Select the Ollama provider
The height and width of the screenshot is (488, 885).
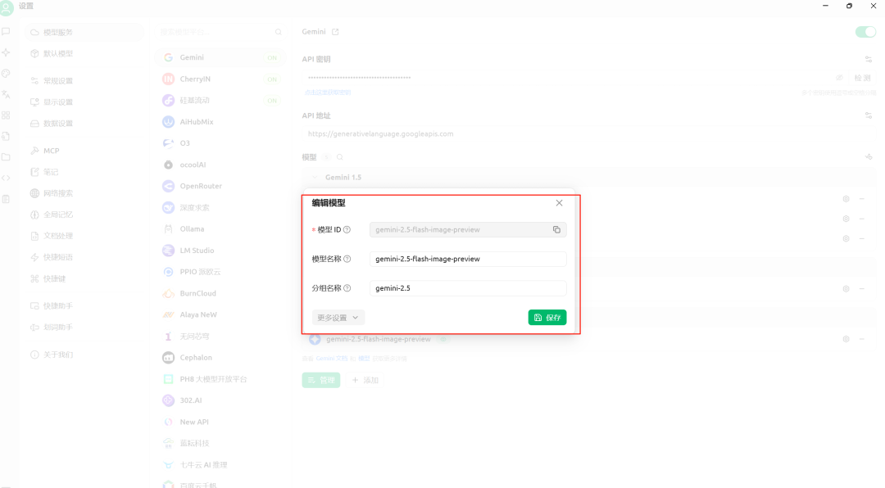pos(220,229)
